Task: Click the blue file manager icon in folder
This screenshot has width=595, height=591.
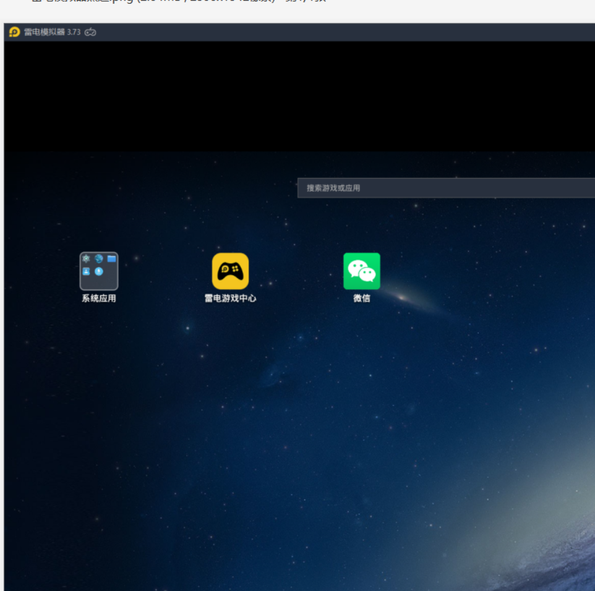Action: 111,259
